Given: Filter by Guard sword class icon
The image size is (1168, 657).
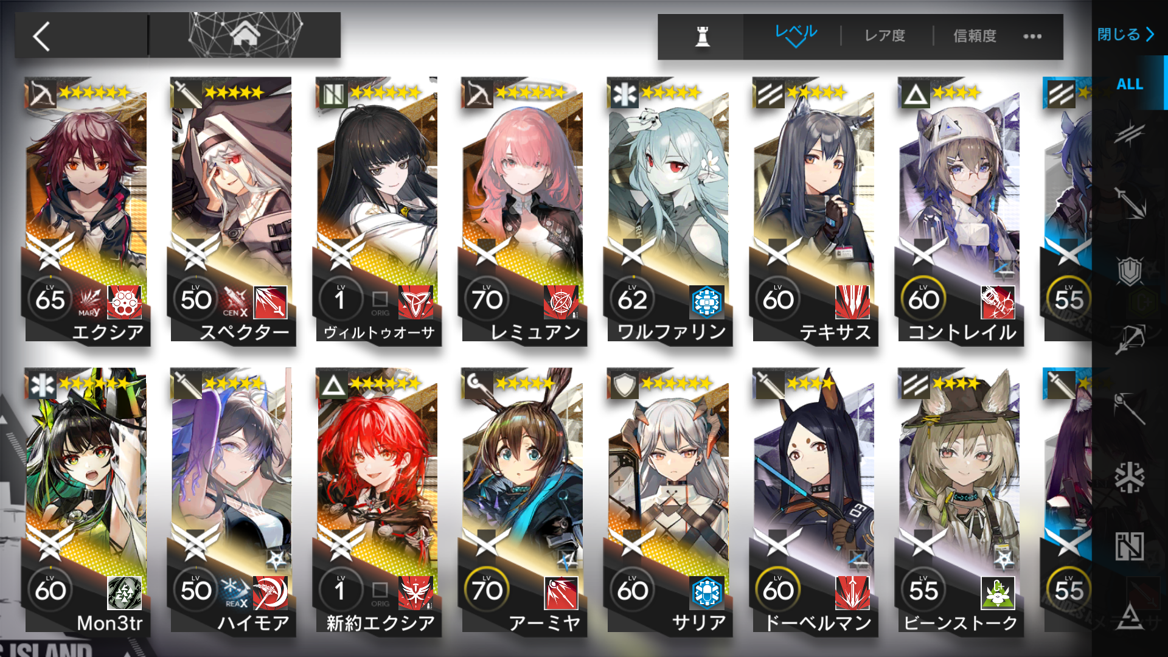Looking at the screenshot, I should (x=1129, y=203).
